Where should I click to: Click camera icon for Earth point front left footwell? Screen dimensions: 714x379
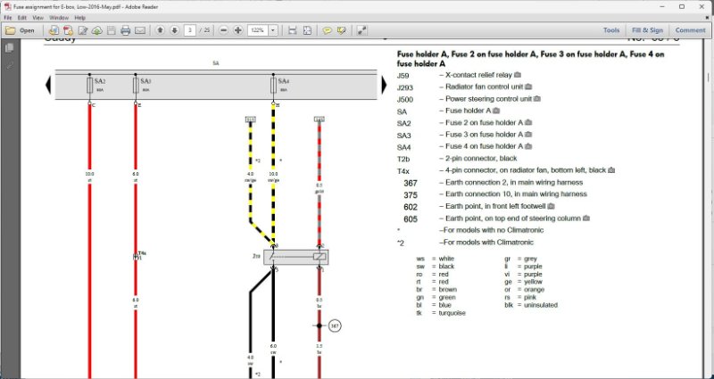551,206
